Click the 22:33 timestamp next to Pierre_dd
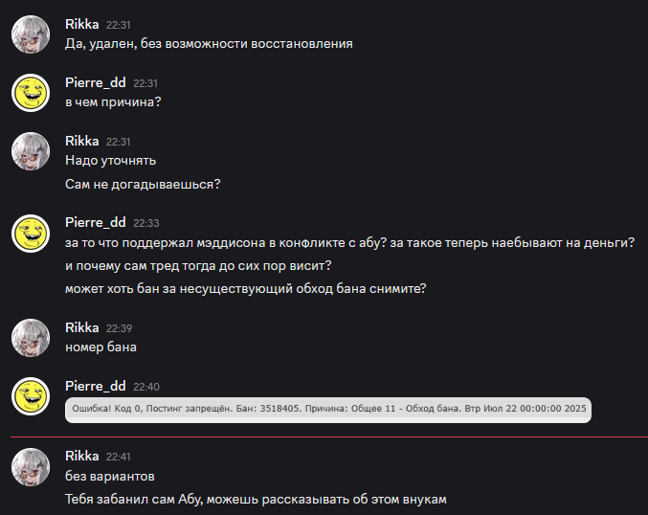 (145, 223)
